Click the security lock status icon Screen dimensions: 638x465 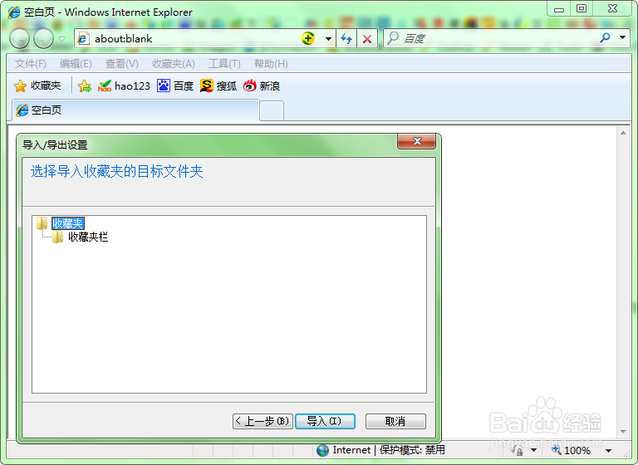[518, 450]
